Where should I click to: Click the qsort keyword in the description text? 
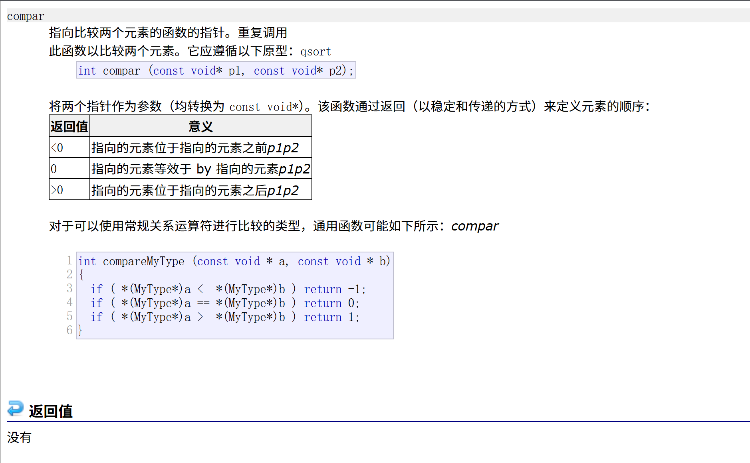(x=316, y=51)
